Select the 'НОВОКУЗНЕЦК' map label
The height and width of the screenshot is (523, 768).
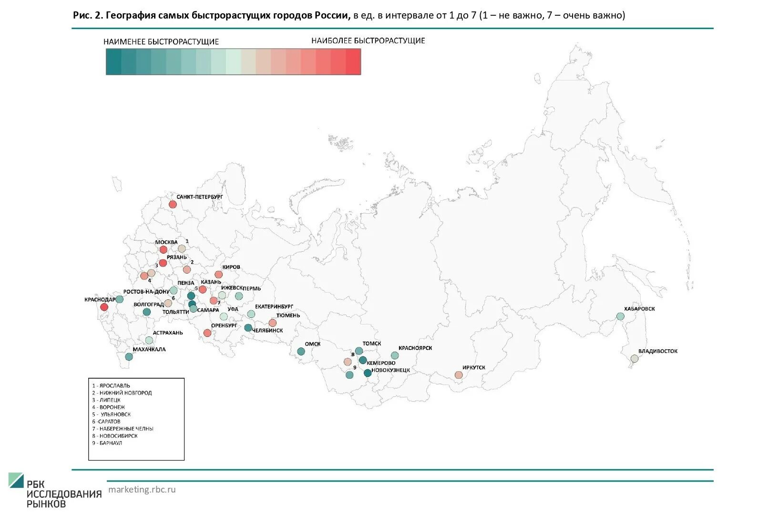click(x=390, y=370)
